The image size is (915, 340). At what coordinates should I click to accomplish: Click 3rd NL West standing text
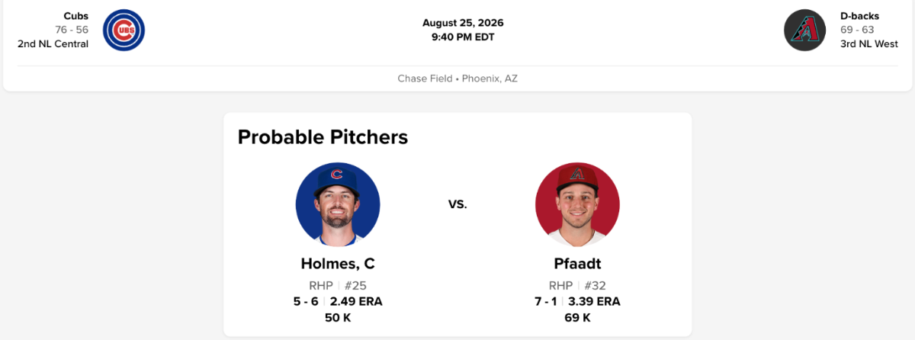tap(869, 43)
